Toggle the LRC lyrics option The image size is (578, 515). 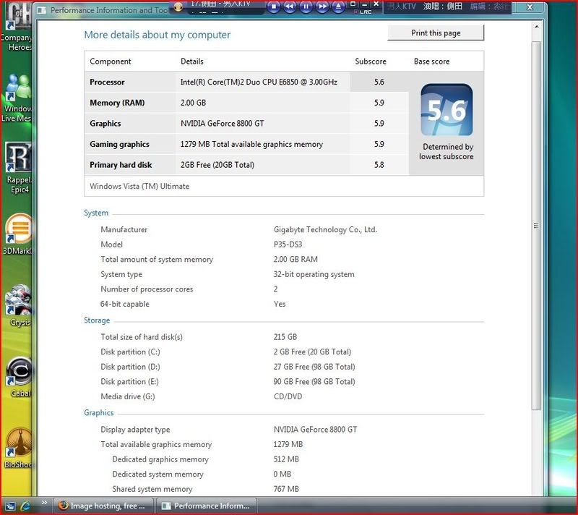tap(363, 12)
